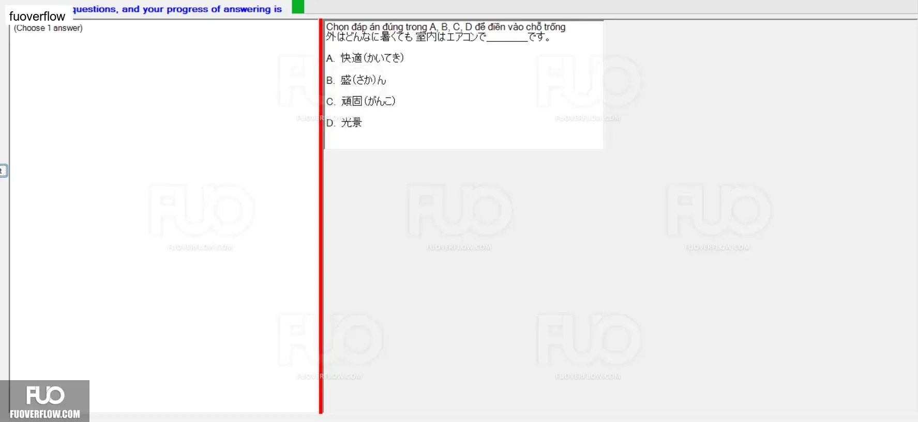Click the progress of answering message
Screen dimensions: 918x422
tap(177, 9)
